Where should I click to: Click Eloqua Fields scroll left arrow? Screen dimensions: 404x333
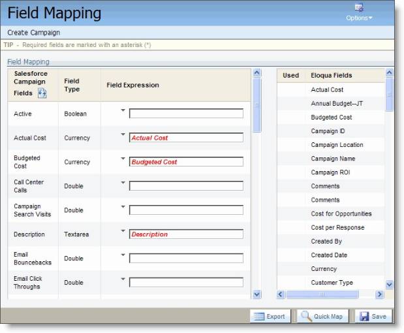(281, 294)
